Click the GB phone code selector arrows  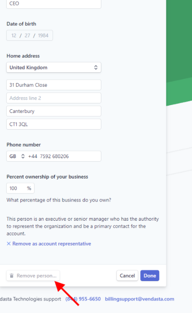click(x=23, y=156)
